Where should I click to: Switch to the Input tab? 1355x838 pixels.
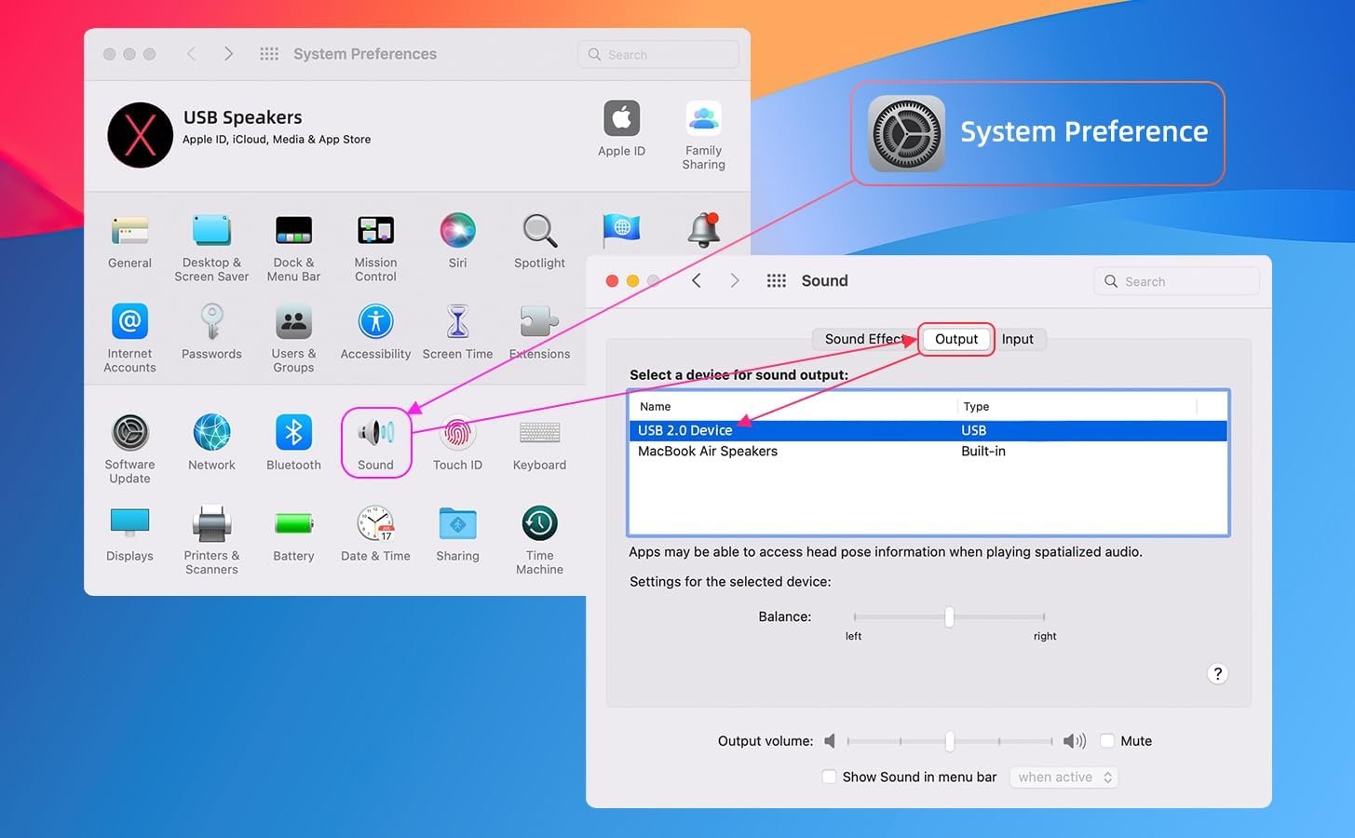pyautogui.click(x=1017, y=339)
